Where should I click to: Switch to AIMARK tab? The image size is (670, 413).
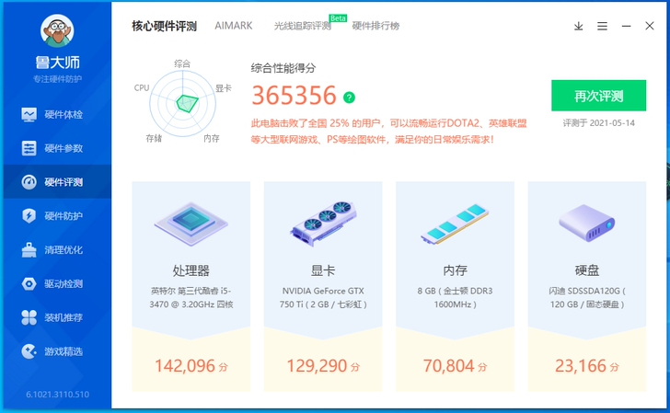[234, 26]
